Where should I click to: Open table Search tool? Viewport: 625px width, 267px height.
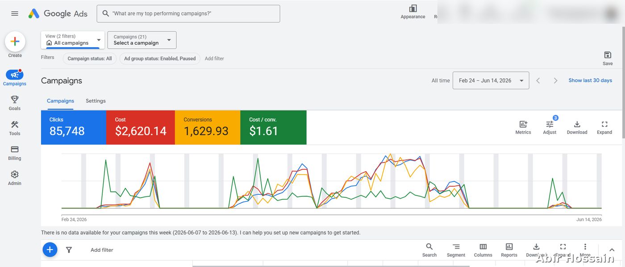pos(429,250)
